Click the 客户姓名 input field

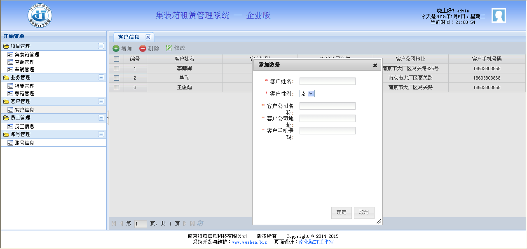coord(327,81)
